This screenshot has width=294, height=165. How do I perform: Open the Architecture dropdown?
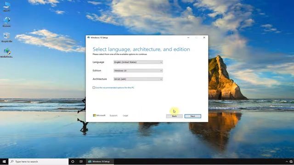[x=138, y=79]
